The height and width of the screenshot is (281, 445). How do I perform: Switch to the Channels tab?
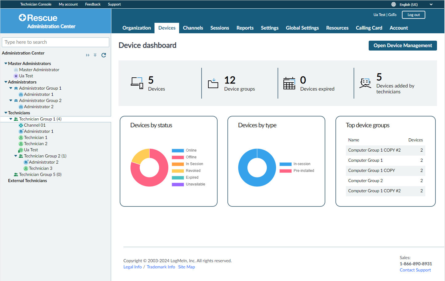tap(193, 28)
